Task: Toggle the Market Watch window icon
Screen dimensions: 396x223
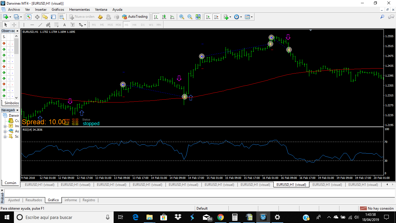Action: (29, 17)
